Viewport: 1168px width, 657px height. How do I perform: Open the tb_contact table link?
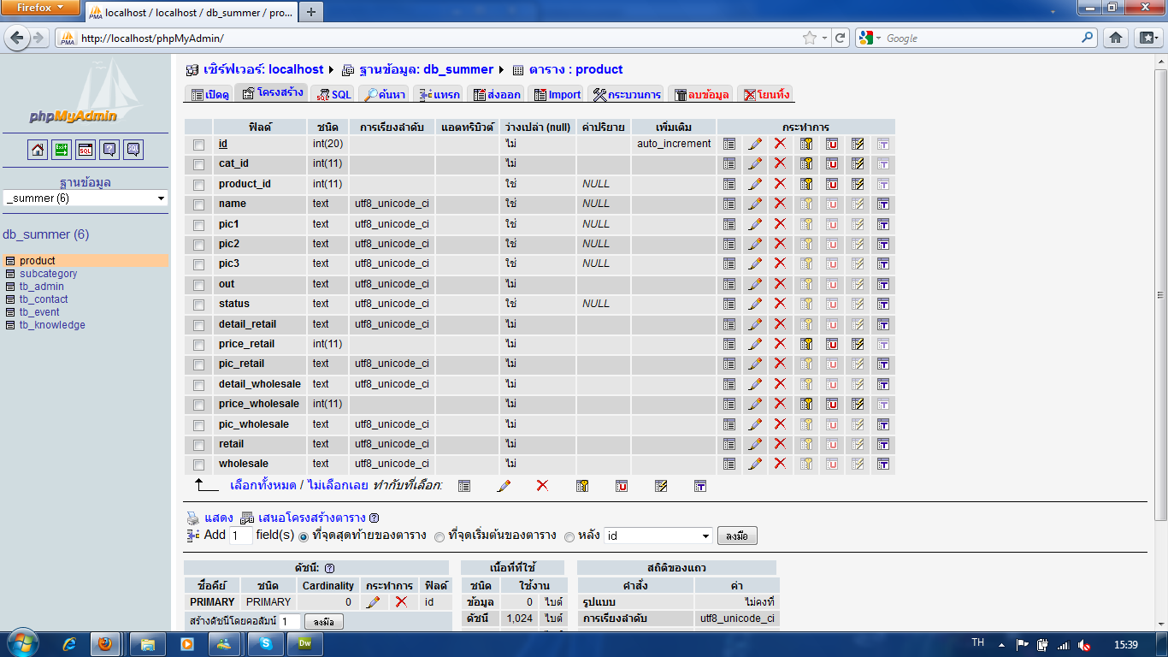coord(44,299)
